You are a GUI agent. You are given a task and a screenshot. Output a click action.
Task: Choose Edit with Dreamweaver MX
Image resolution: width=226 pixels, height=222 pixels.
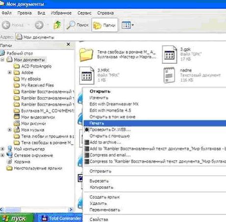tap(154, 104)
